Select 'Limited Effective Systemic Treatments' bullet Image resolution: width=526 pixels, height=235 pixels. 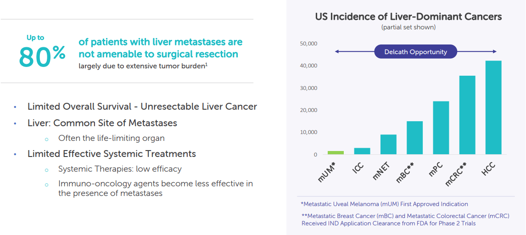pyautogui.click(x=112, y=154)
